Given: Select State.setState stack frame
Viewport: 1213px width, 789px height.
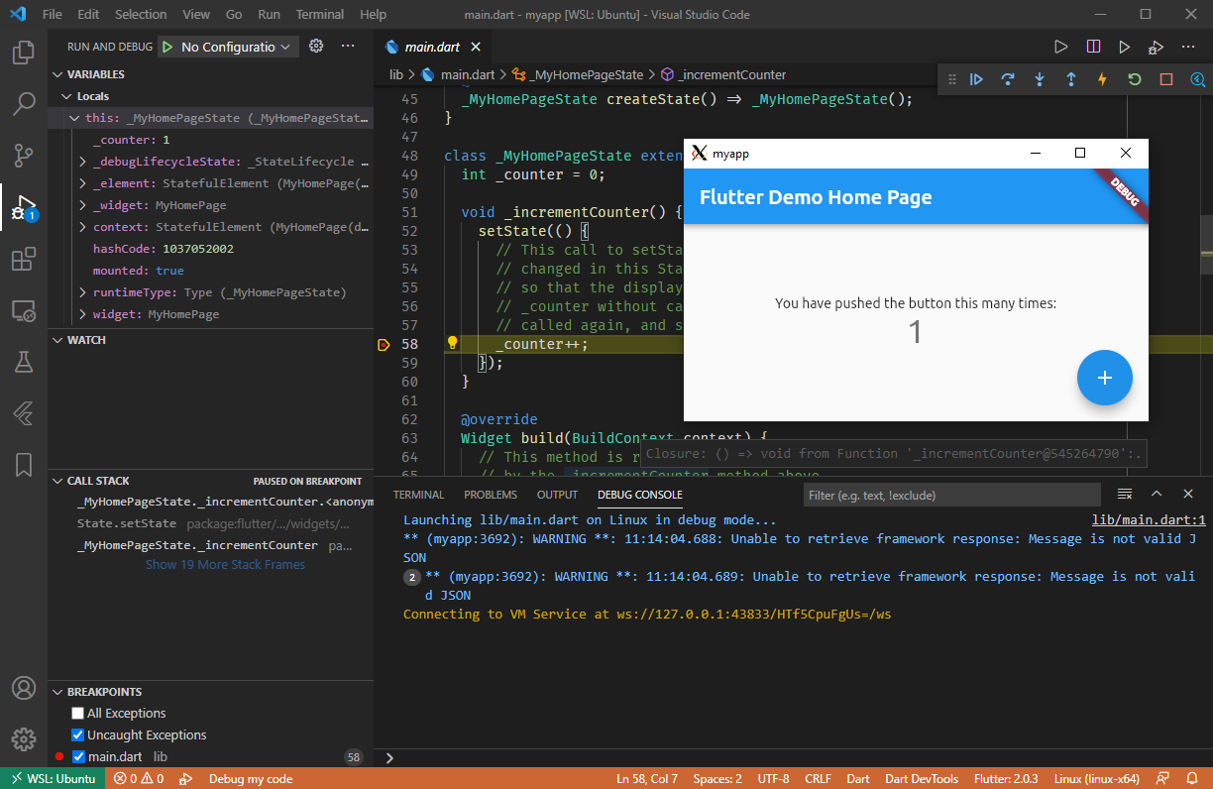Looking at the screenshot, I should coord(211,523).
